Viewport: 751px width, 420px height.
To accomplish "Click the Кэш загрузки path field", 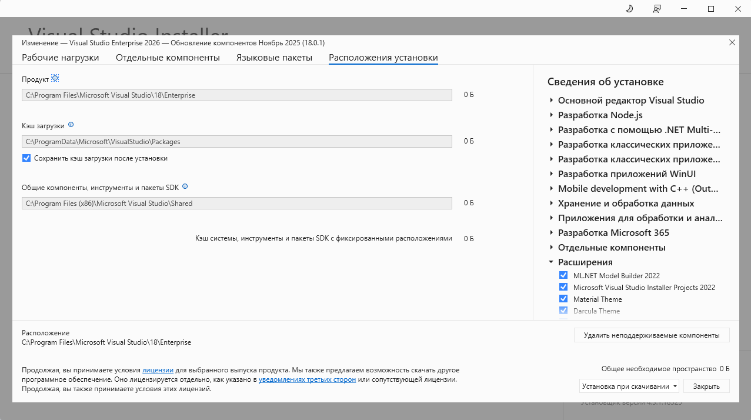I will pos(236,142).
